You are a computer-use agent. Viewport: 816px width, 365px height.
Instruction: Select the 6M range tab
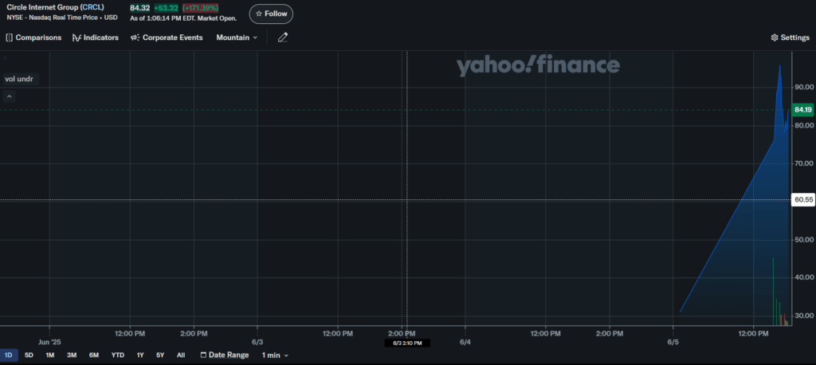pos(94,355)
